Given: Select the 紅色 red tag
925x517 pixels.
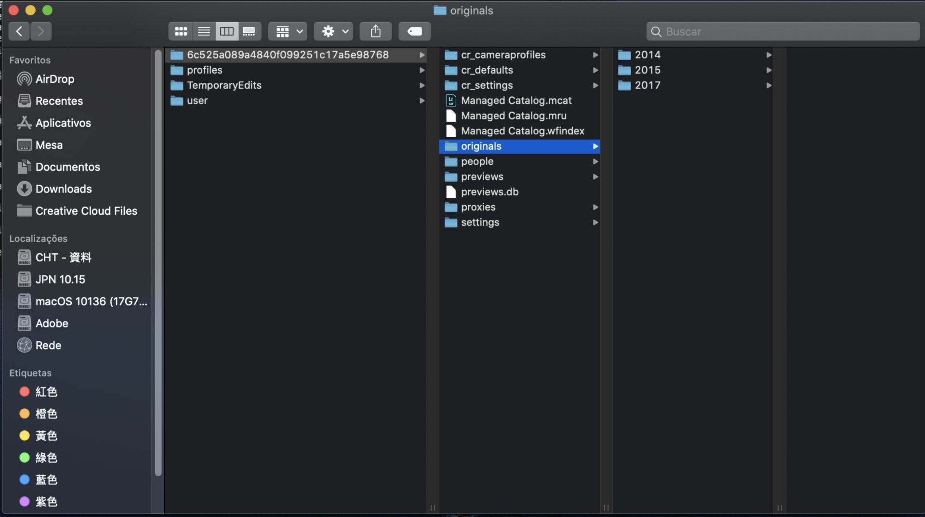Looking at the screenshot, I should pos(46,391).
